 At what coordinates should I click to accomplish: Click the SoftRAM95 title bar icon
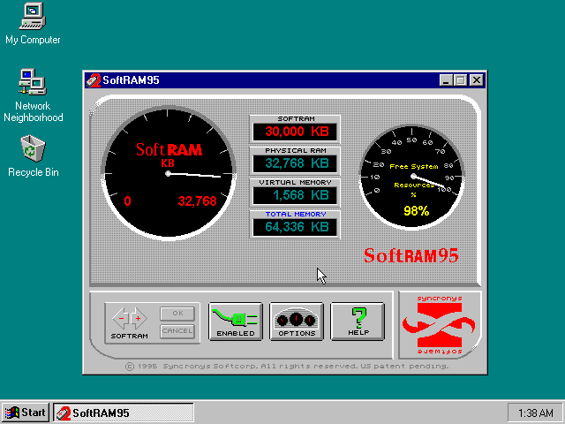[x=94, y=80]
